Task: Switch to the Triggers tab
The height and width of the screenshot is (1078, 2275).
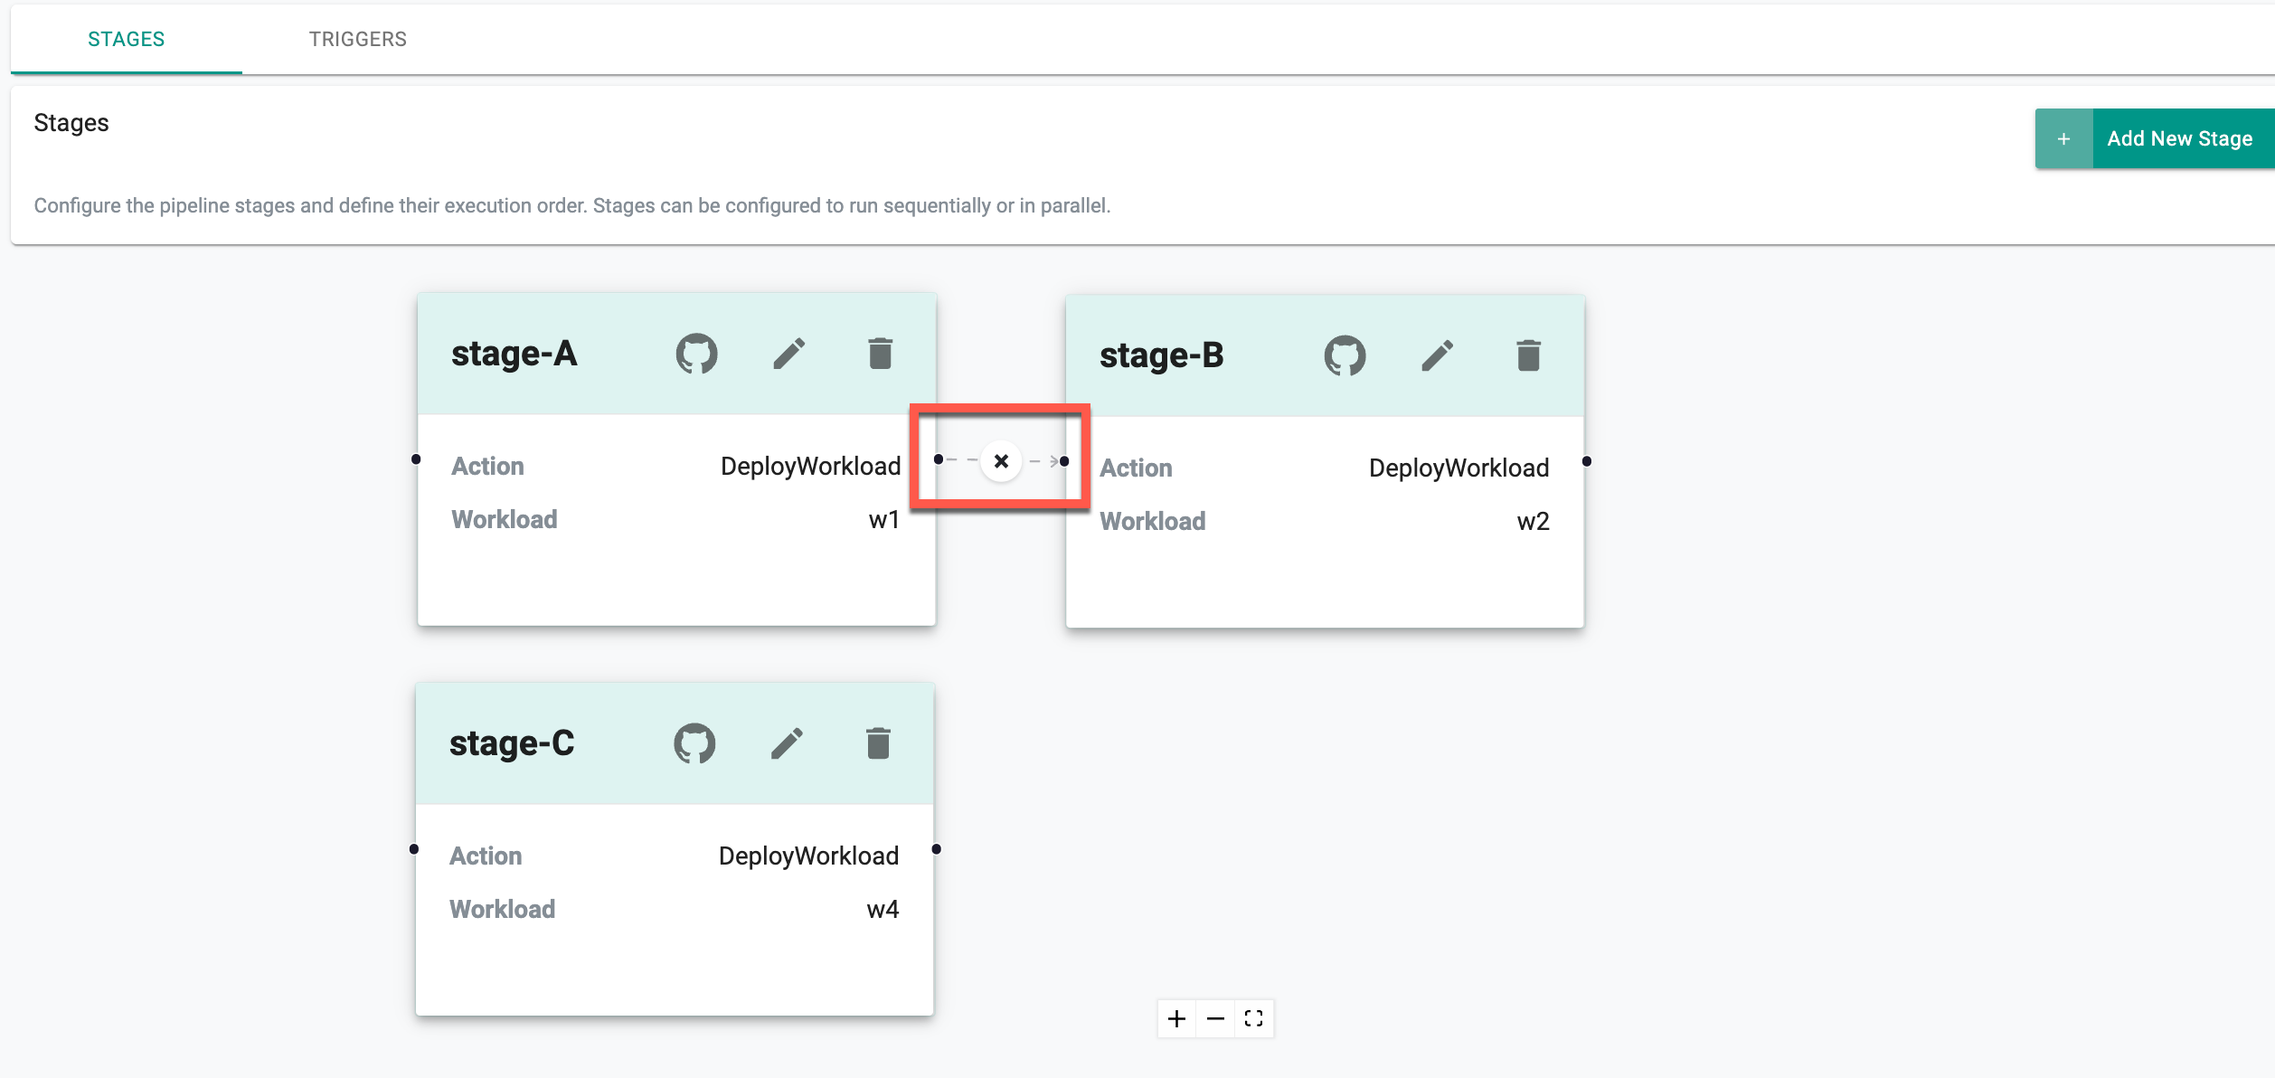Action: coord(357,39)
